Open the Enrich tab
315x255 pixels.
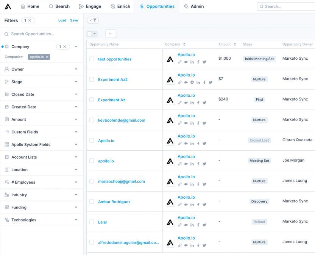(x=120, y=6)
